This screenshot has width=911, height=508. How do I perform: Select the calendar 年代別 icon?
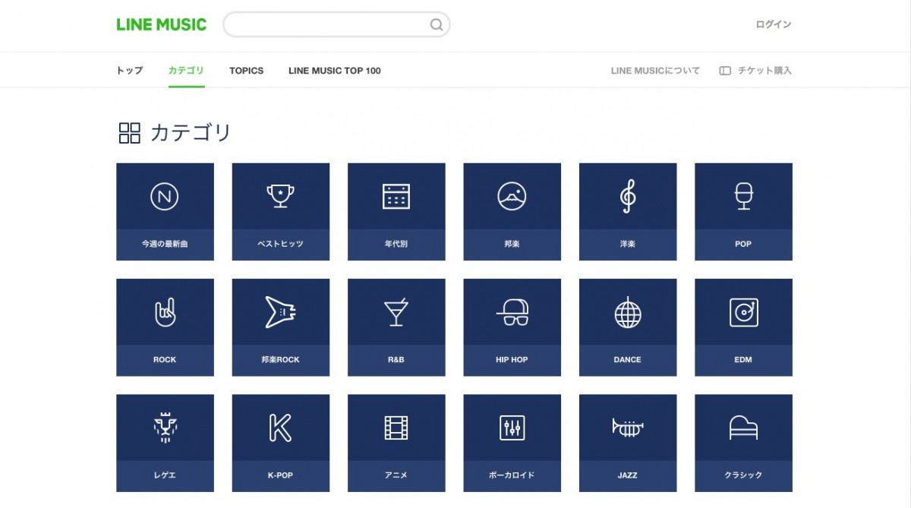(x=396, y=197)
